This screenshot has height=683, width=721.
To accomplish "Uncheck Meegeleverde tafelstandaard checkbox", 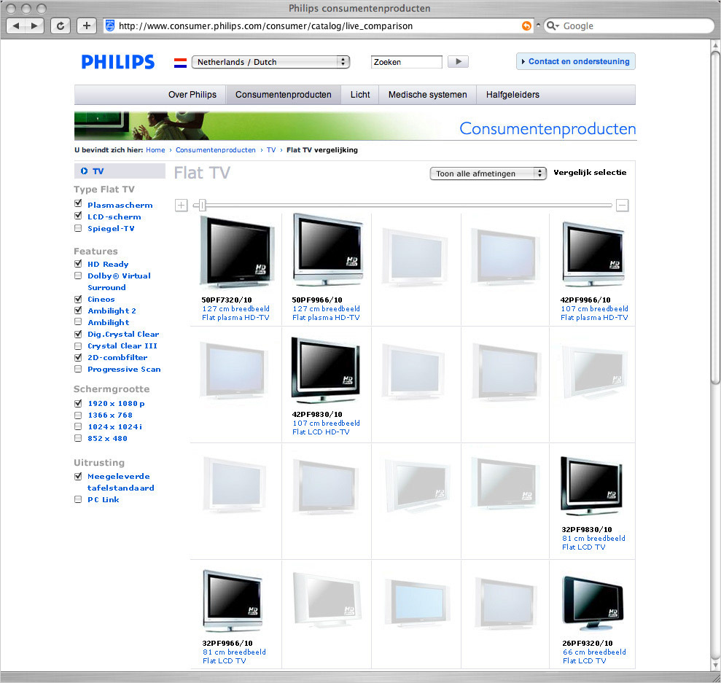I will tap(78, 476).
